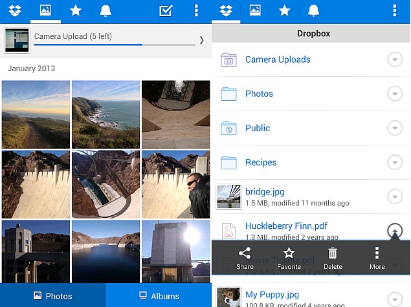Open overflow menu in left screen
Viewport: 411px width, 307px height.
[x=196, y=11]
